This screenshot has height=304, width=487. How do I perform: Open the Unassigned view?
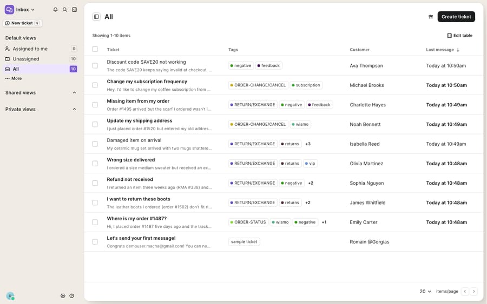[x=41, y=59]
